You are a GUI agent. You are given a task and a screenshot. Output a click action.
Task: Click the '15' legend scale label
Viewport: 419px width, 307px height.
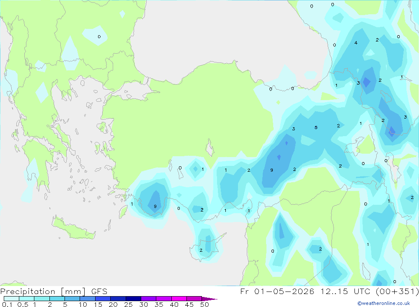(98, 304)
